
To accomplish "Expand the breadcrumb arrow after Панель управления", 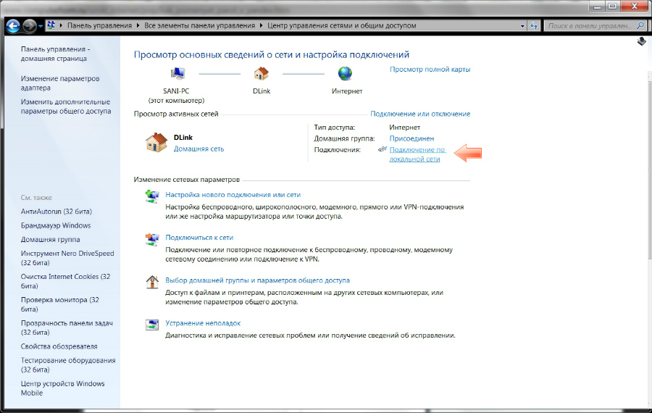I will coord(139,25).
